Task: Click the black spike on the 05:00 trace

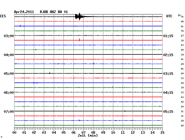Action: click(x=50, y=73)
